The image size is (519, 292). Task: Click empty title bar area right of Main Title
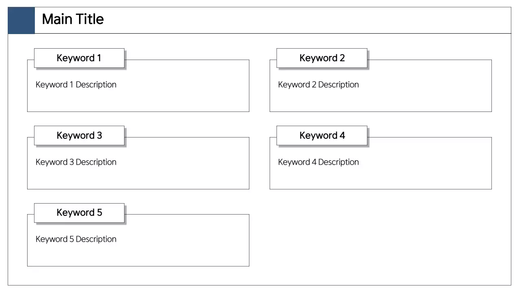coord(304,20)
